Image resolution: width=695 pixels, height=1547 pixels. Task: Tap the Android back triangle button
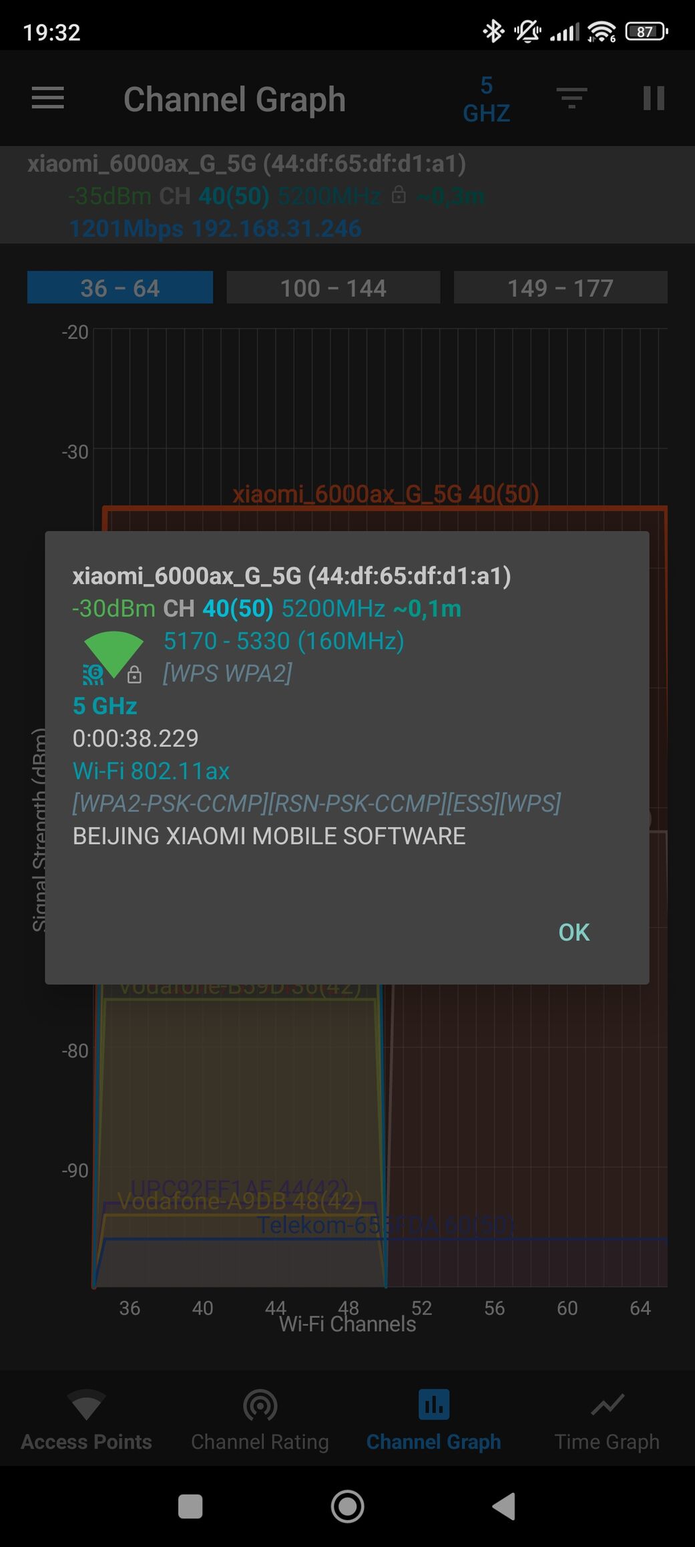pos(504,1507)
